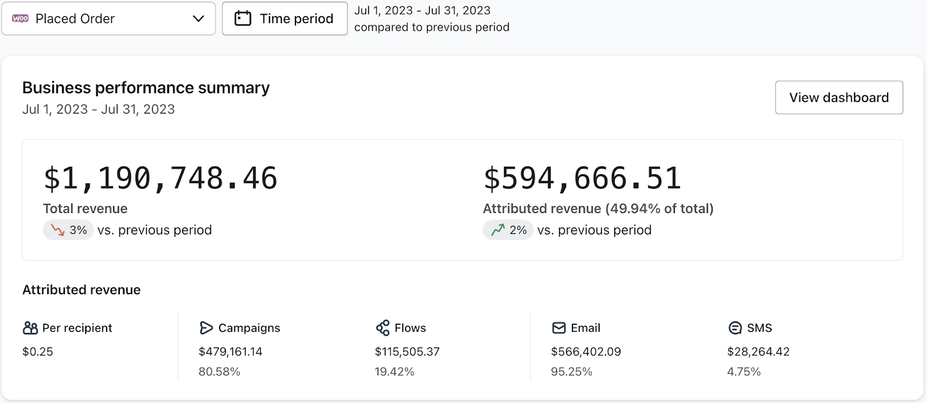Click the WooCommerce logo icon
This screenshot has width=927, height=403.
pyautogui.click(x=20, y=19)
